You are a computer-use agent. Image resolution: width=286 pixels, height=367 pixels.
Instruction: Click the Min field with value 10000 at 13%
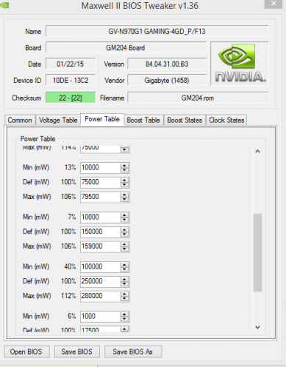[100, 167]
